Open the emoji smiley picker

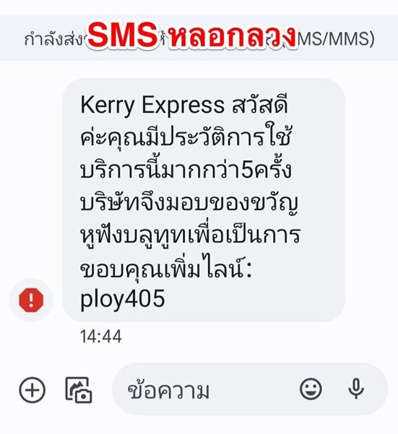coord(311,389)
